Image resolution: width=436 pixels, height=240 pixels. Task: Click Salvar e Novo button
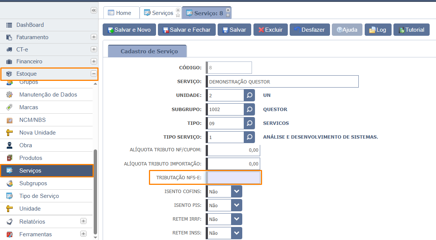pos(129,30)
